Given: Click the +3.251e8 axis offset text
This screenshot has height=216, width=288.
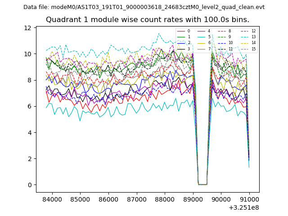Looking at the screenshot, I should (x=243, y=207).
